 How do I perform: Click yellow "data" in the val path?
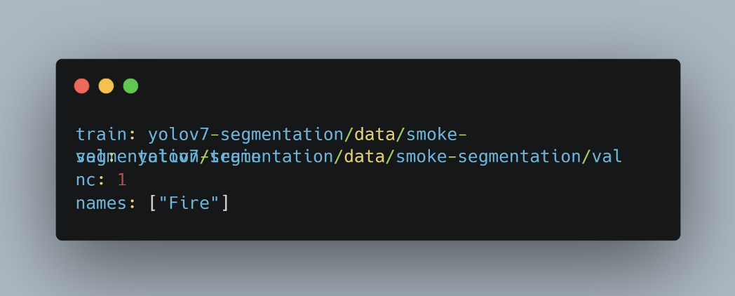coord(364,156)
